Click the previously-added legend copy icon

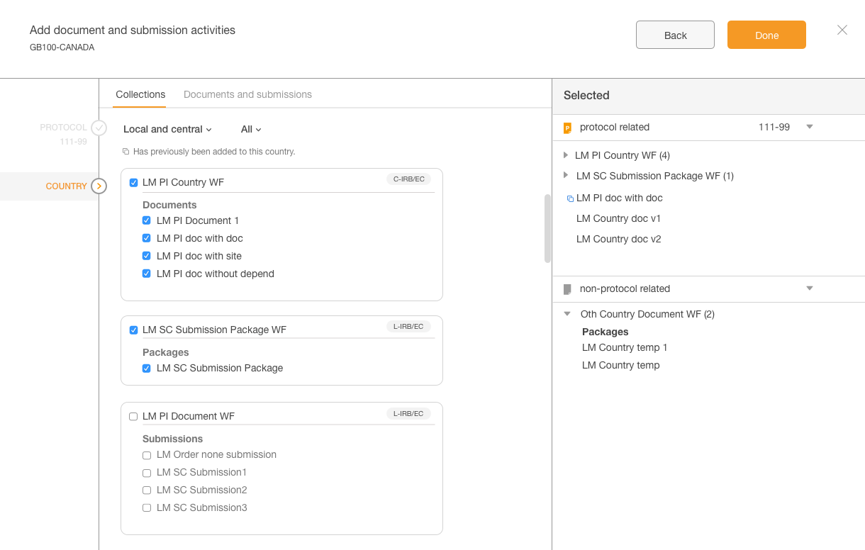(126, 152)
